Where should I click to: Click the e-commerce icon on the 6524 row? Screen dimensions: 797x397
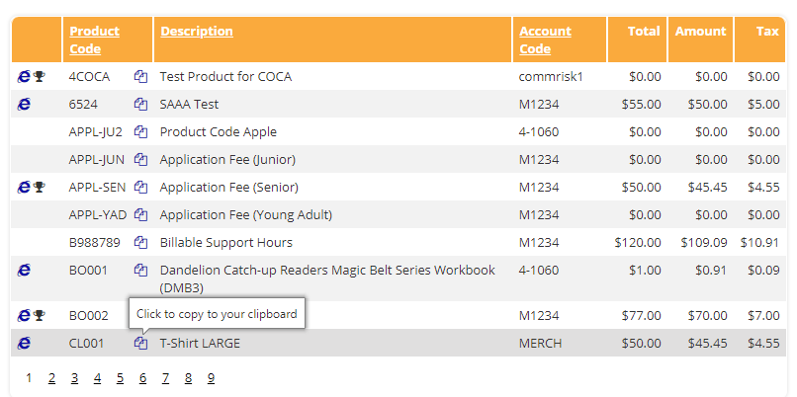tap(24, 104)
